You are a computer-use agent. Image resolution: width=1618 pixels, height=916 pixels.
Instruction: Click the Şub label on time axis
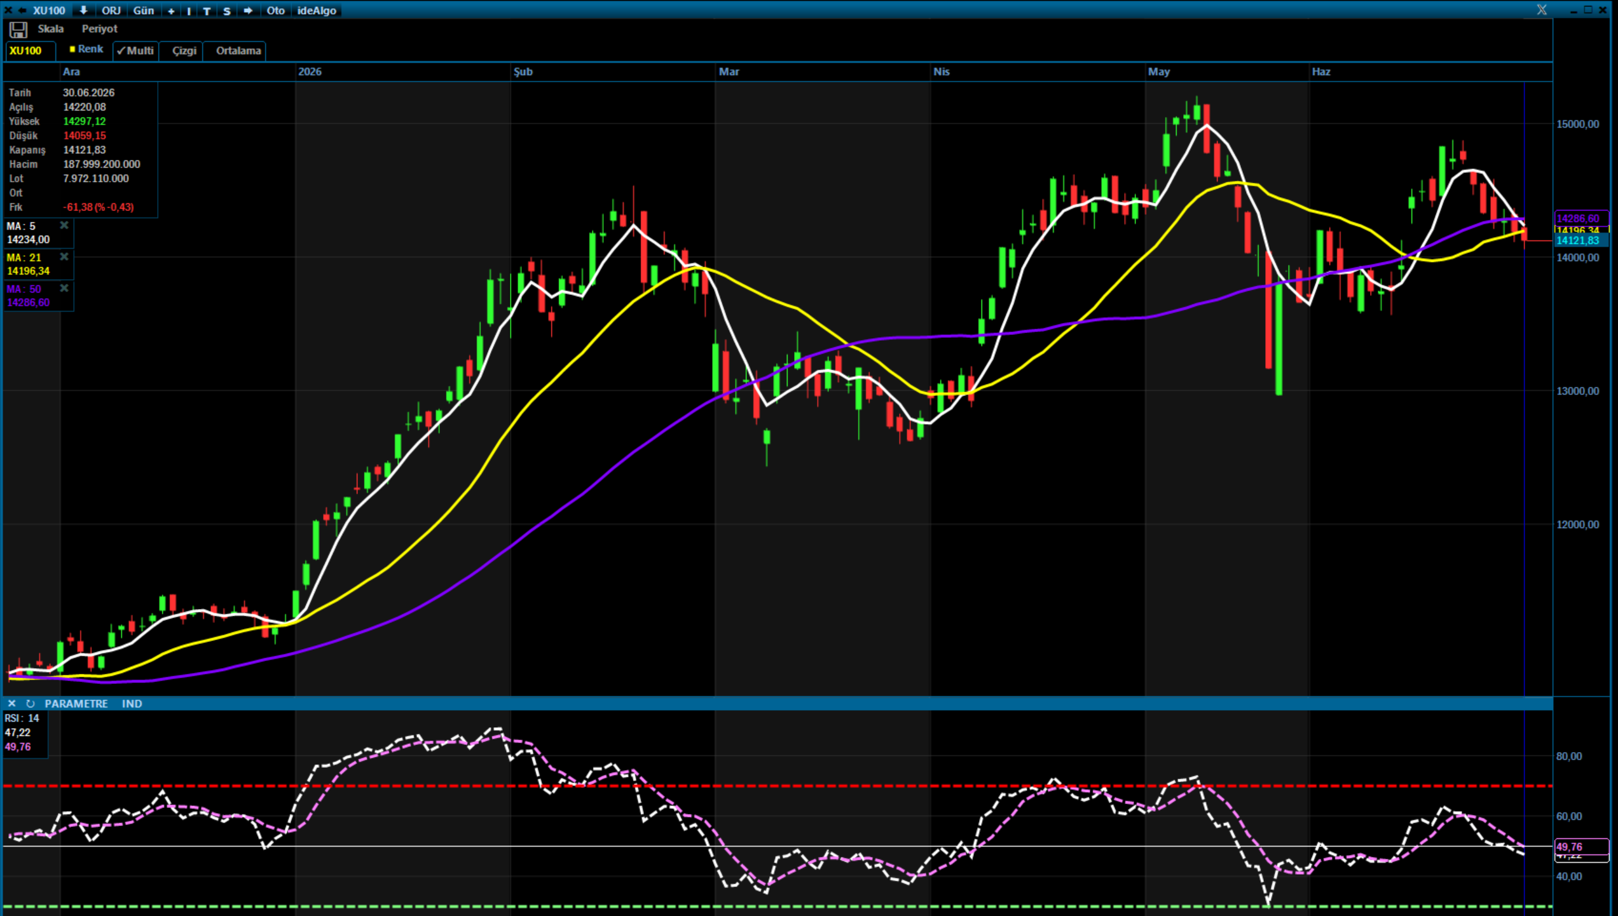tap(523, 72)
